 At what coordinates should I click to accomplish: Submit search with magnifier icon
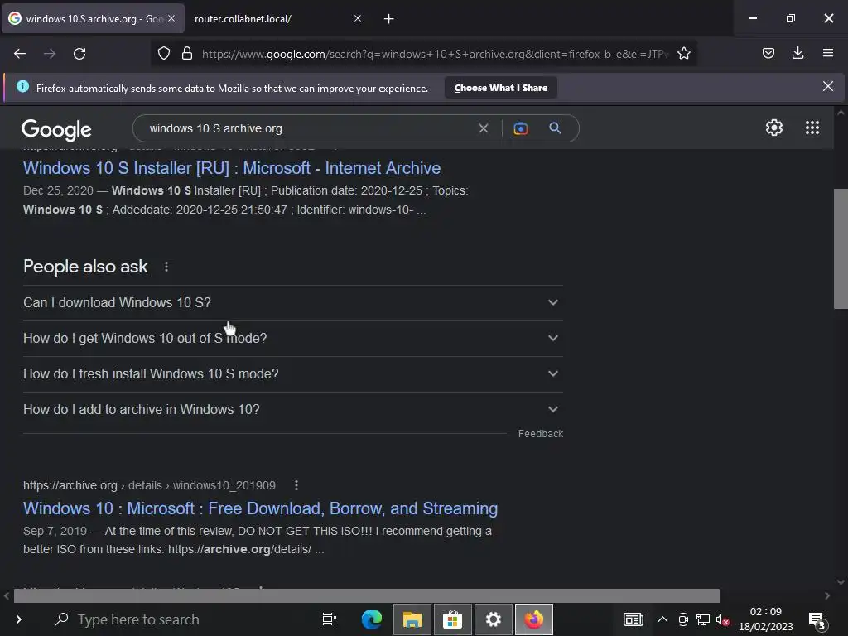click(x=555, y=128)
